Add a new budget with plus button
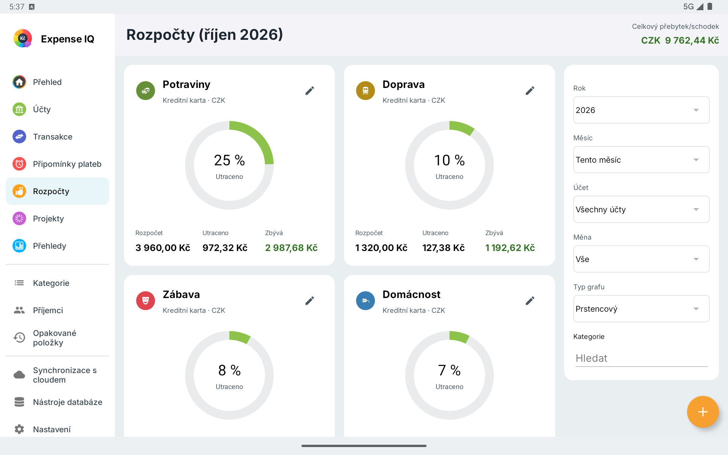 (703, 412)
